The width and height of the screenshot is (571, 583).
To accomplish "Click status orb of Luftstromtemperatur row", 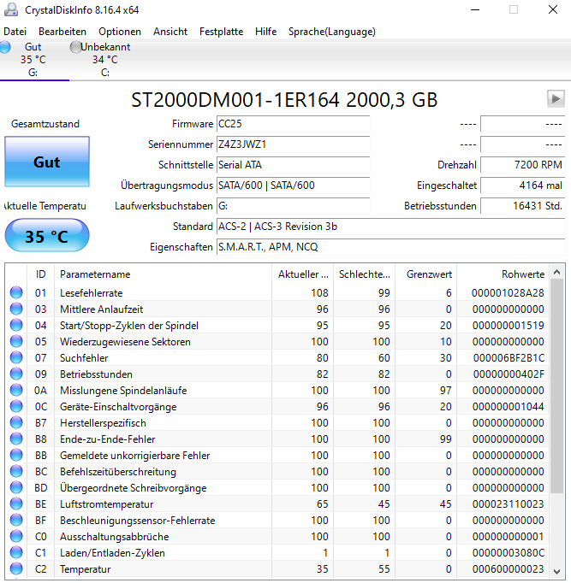I will 16,503.
